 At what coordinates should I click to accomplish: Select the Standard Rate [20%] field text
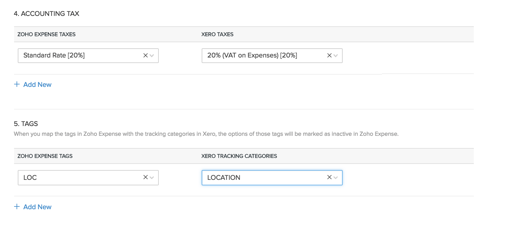point(54,55)
